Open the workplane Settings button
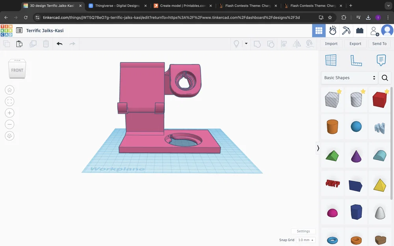Image resolution: width=394 pixels, height=246 pixels. [303, 231]
